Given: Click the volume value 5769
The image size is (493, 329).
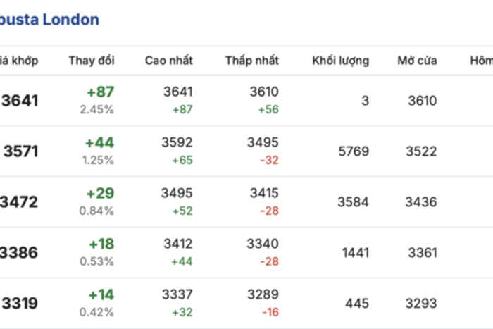Looking at the screenshot, I should (353, 151).
